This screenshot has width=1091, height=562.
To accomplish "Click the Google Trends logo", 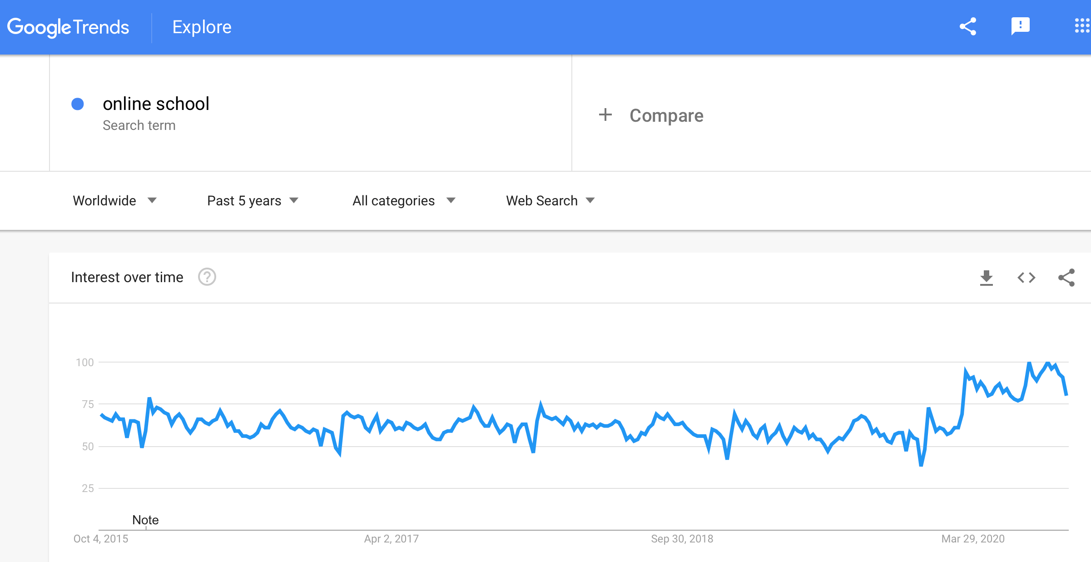I will 68,27.
